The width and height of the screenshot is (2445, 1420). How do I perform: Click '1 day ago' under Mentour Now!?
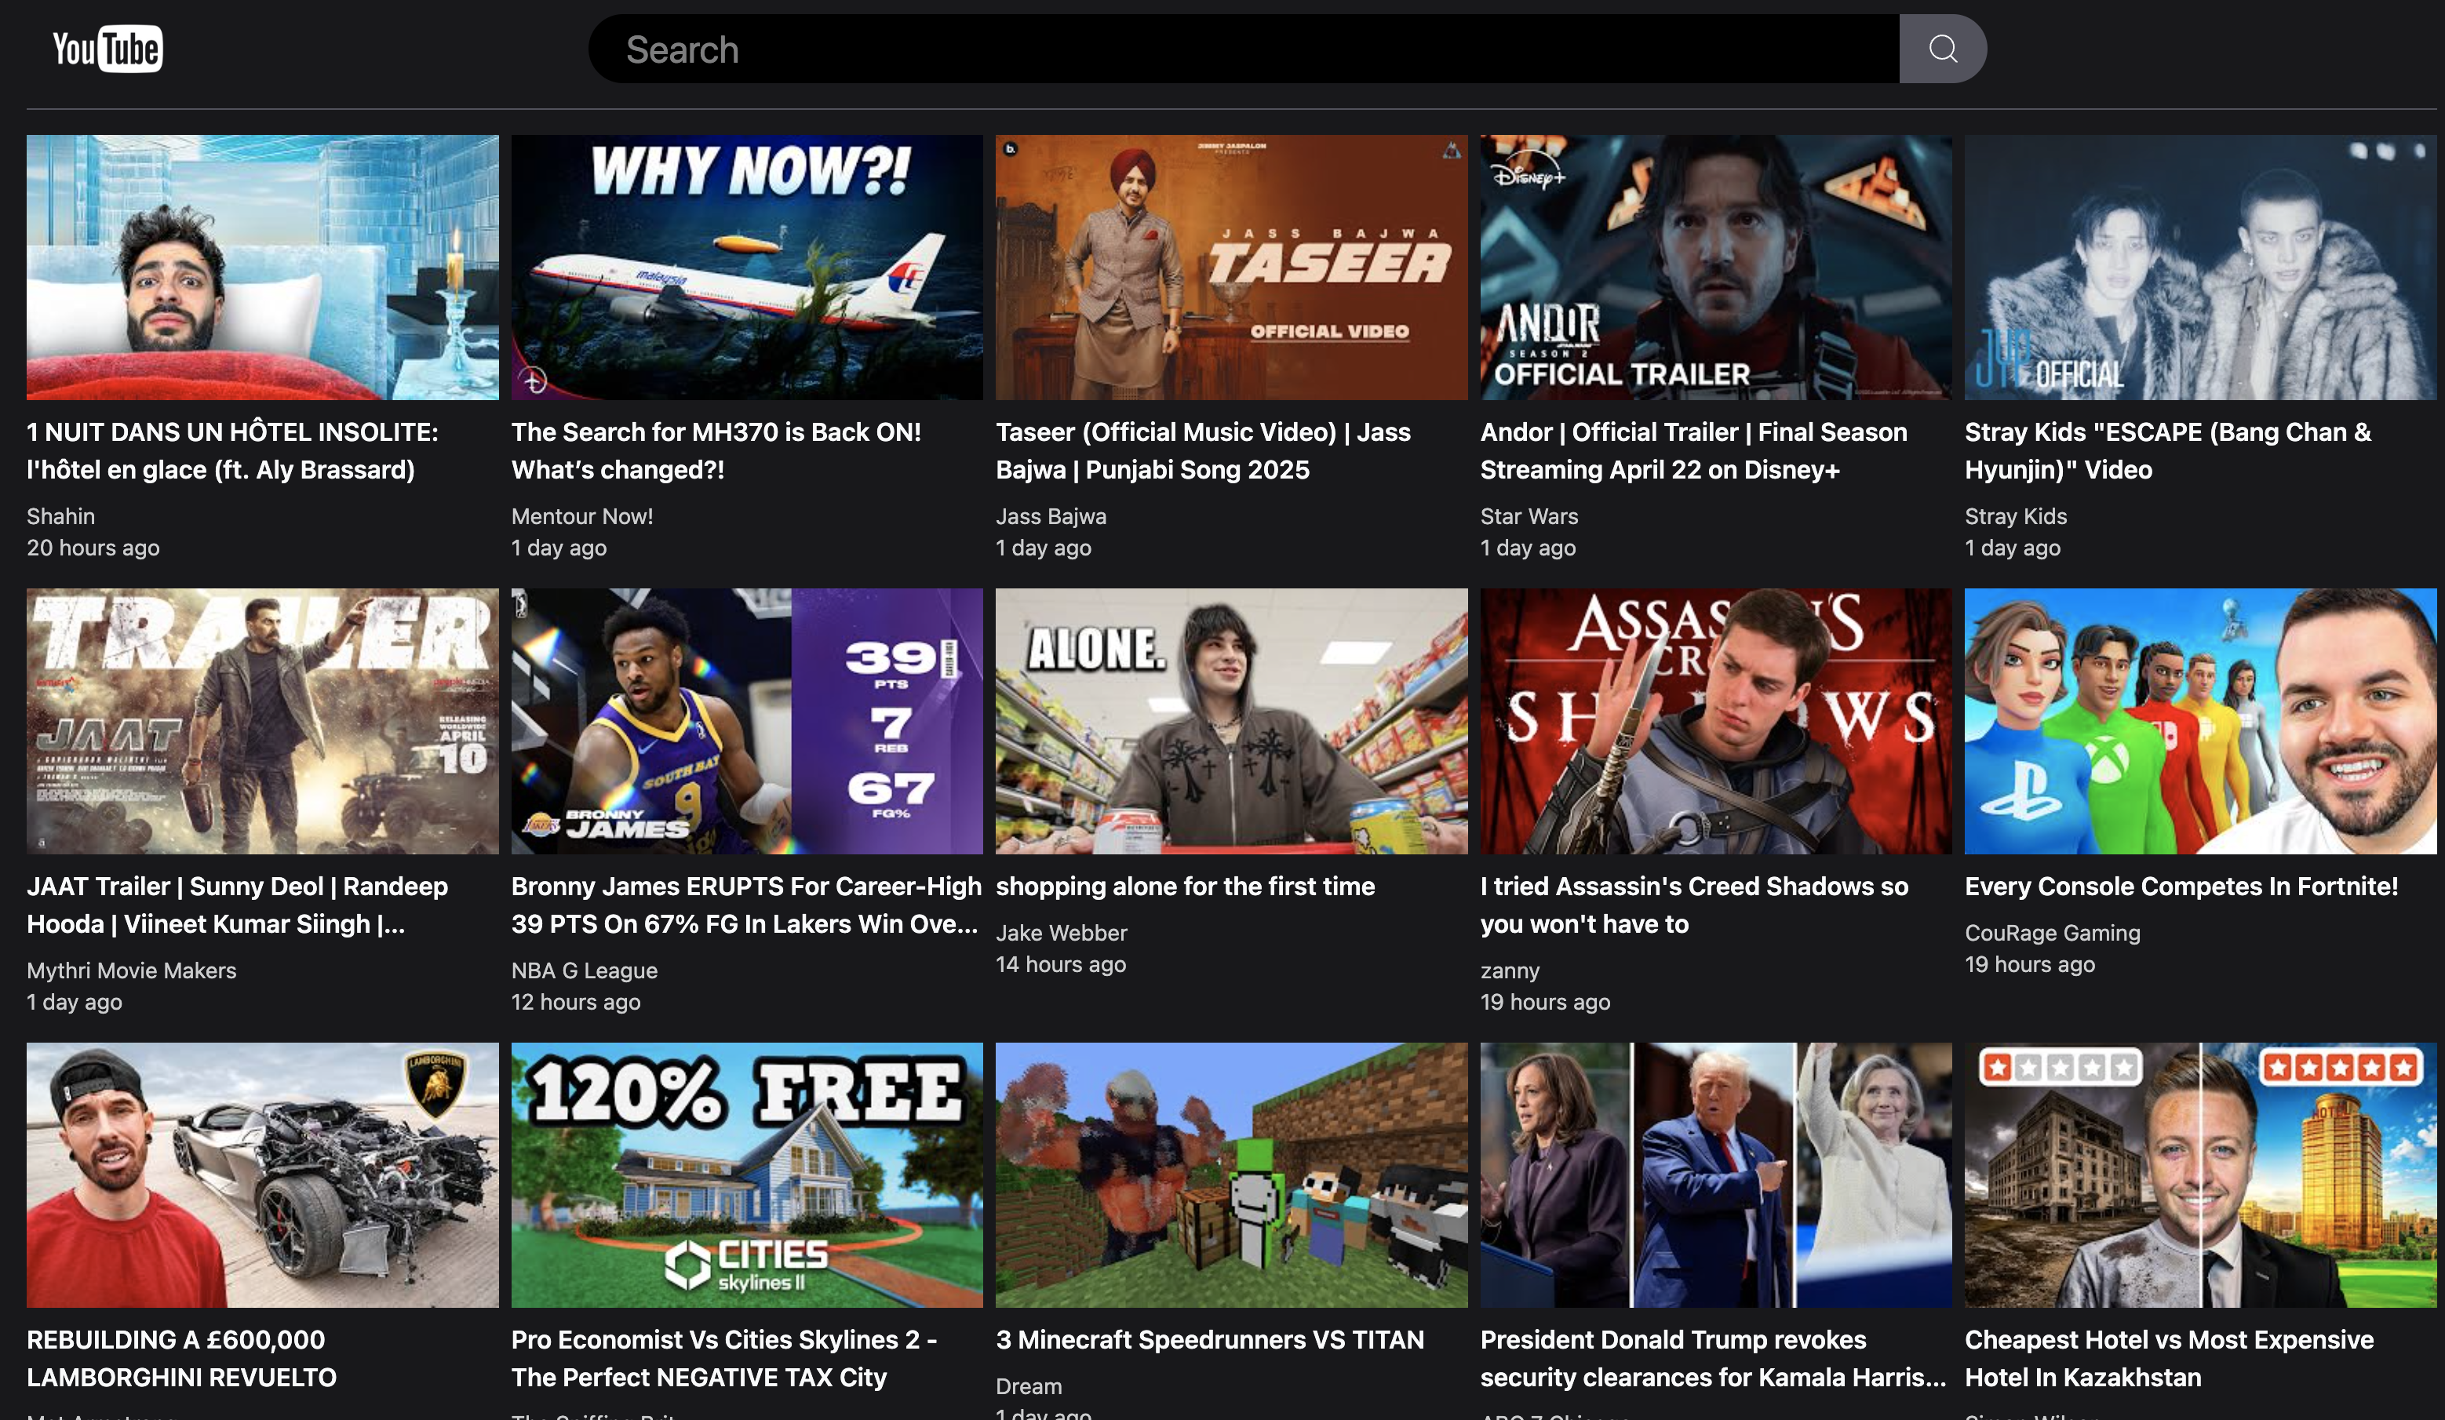559,548
